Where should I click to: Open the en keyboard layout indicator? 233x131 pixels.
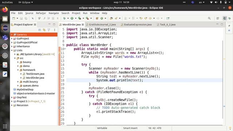[x=202, y=2]
